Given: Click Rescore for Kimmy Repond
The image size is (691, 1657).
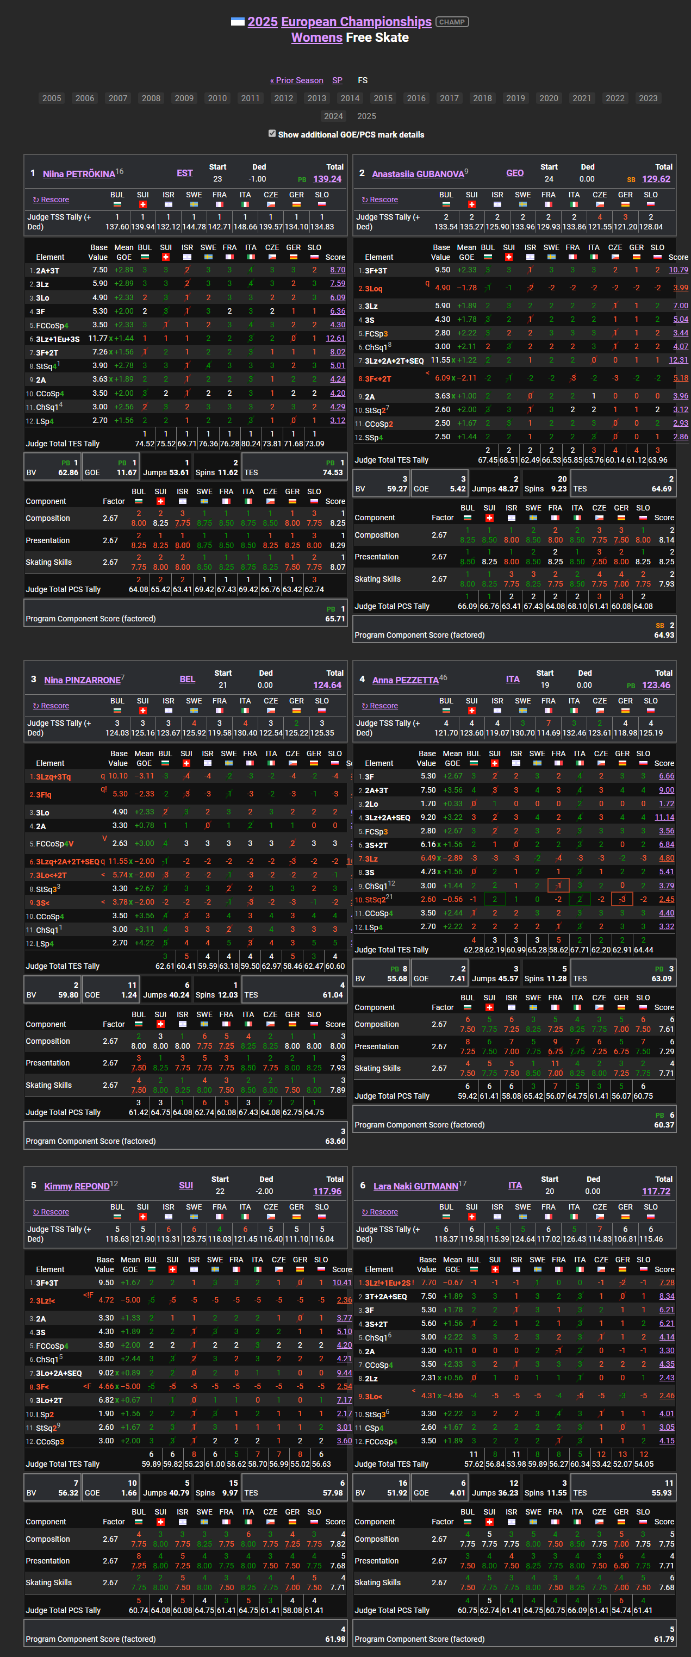Looking at the screenshot, I should click(51, 1212).
